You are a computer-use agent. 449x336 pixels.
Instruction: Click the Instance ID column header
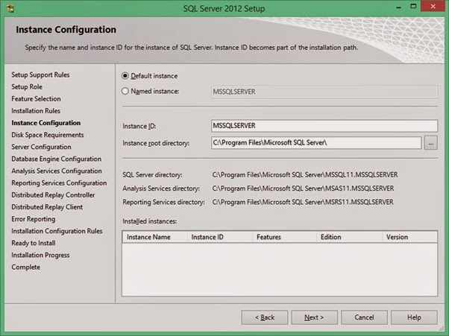click(x=220, y=237)
